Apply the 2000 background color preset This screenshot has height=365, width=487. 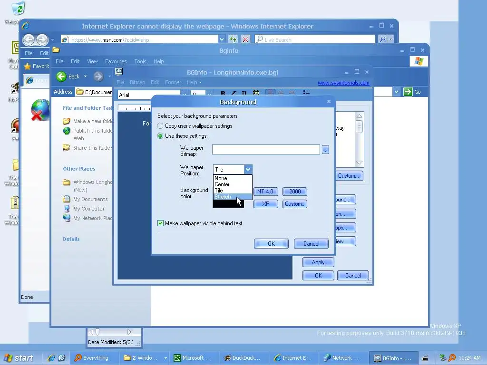point(295,192)
